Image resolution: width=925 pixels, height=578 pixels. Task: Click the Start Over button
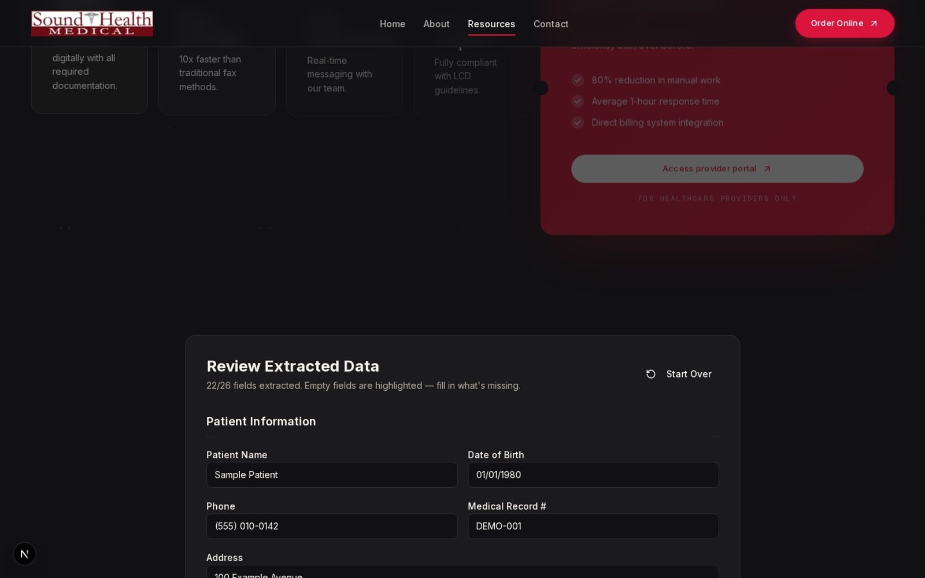coord(678,374)
